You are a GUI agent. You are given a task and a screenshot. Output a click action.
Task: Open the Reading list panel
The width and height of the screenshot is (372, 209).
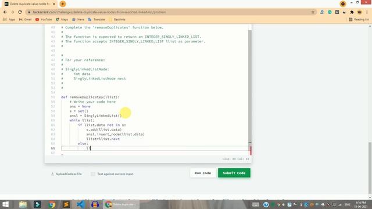pos(359,19)
